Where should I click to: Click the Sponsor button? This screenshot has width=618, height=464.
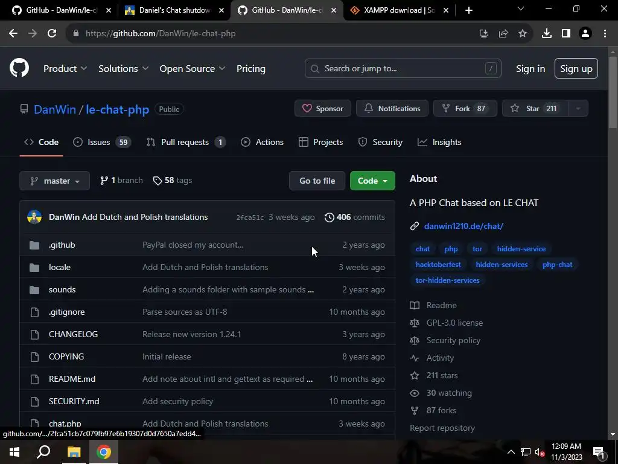click(323, 109)
